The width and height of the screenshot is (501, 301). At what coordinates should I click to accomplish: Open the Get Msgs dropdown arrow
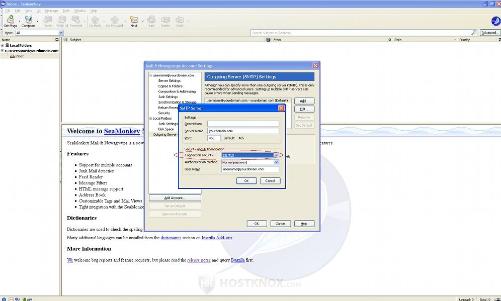(x=20, y=21)
